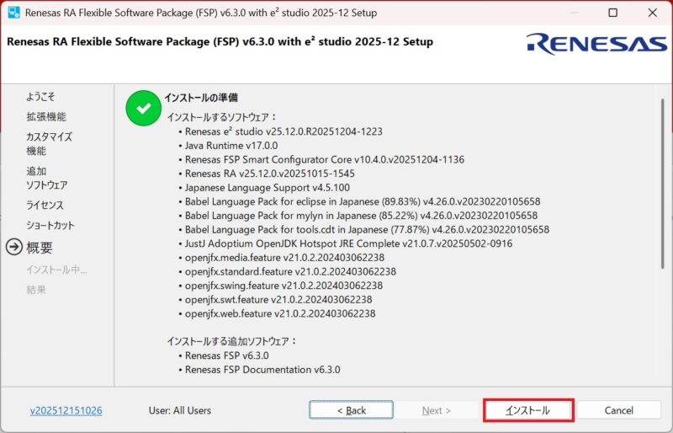Click the Renesas FSP v6.3.0 entry
The height and width of the screenshot is (433, 673).
click(x=226, y=355)
